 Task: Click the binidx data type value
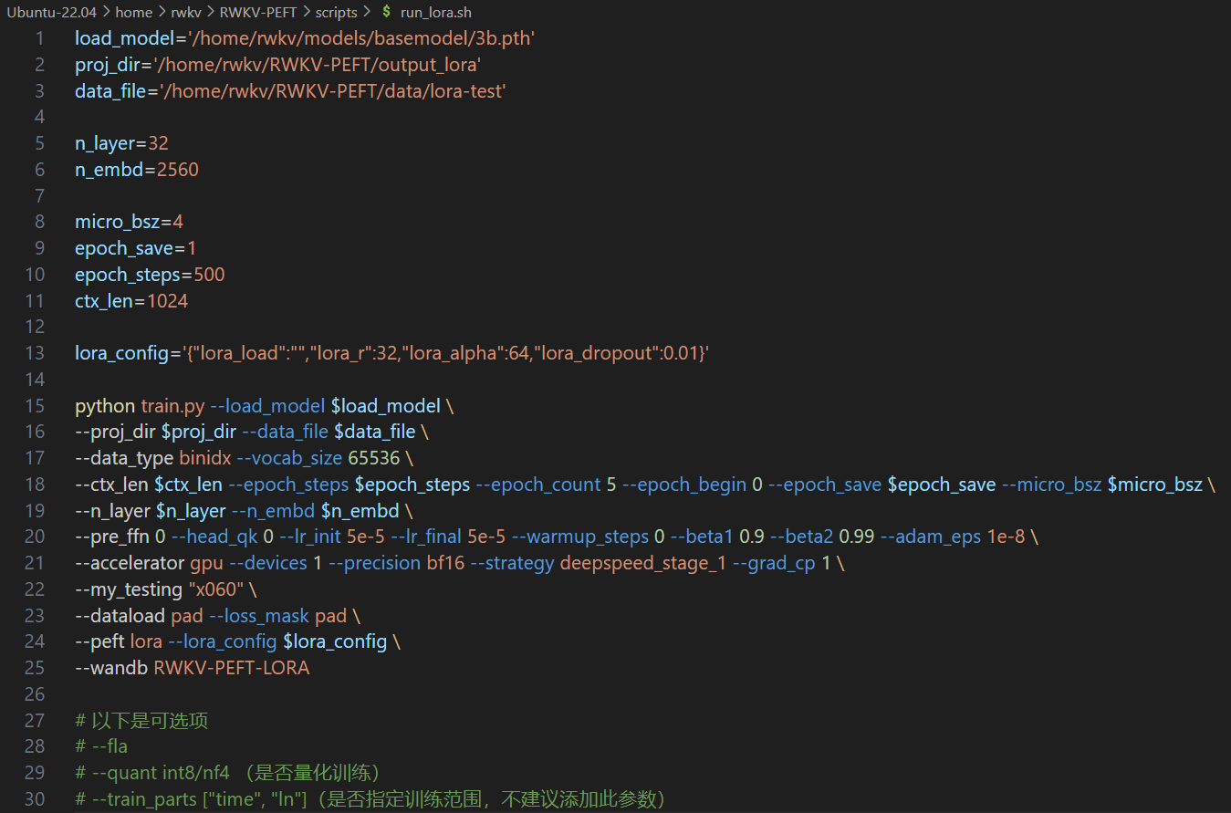204,458
